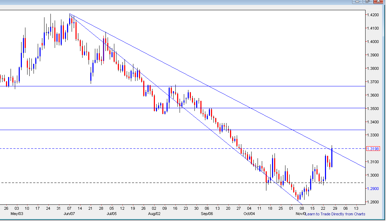The height and width of the screenshot is (221, 386).
Task: Click the 1.3000 price axis label
Action: pos(373,175)
